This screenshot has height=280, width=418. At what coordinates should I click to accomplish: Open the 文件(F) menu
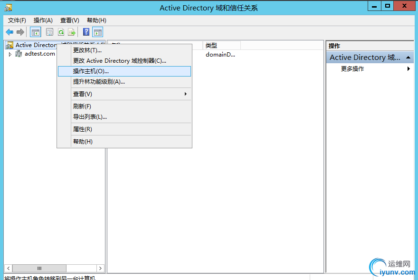(17, 20)
